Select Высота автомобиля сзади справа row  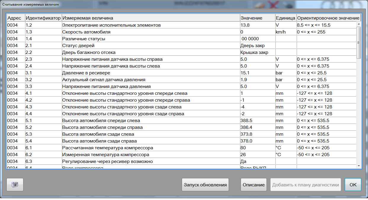pos(181,141)
